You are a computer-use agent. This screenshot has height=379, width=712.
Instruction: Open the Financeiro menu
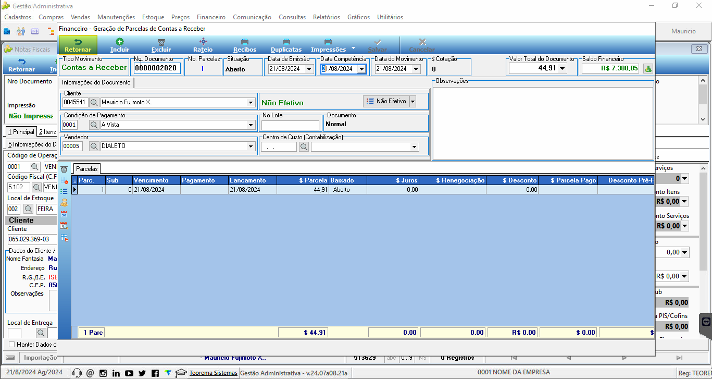(x=211, y=17)
